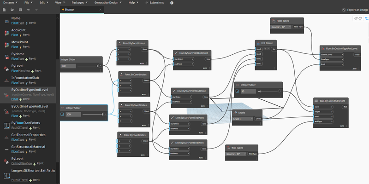
Task: Click the slider track of Integer Slider value 10
Action: click(268, 91)
